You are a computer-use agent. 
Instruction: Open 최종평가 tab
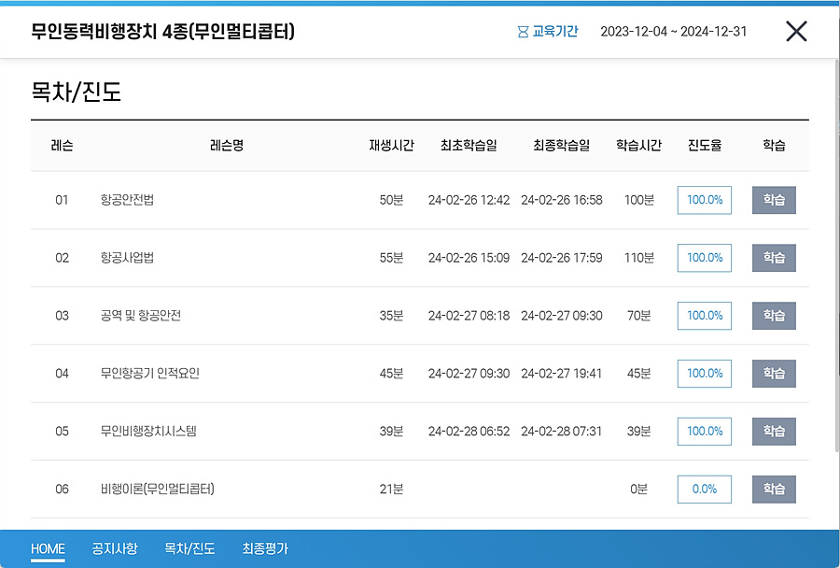(x=265, y=548)
